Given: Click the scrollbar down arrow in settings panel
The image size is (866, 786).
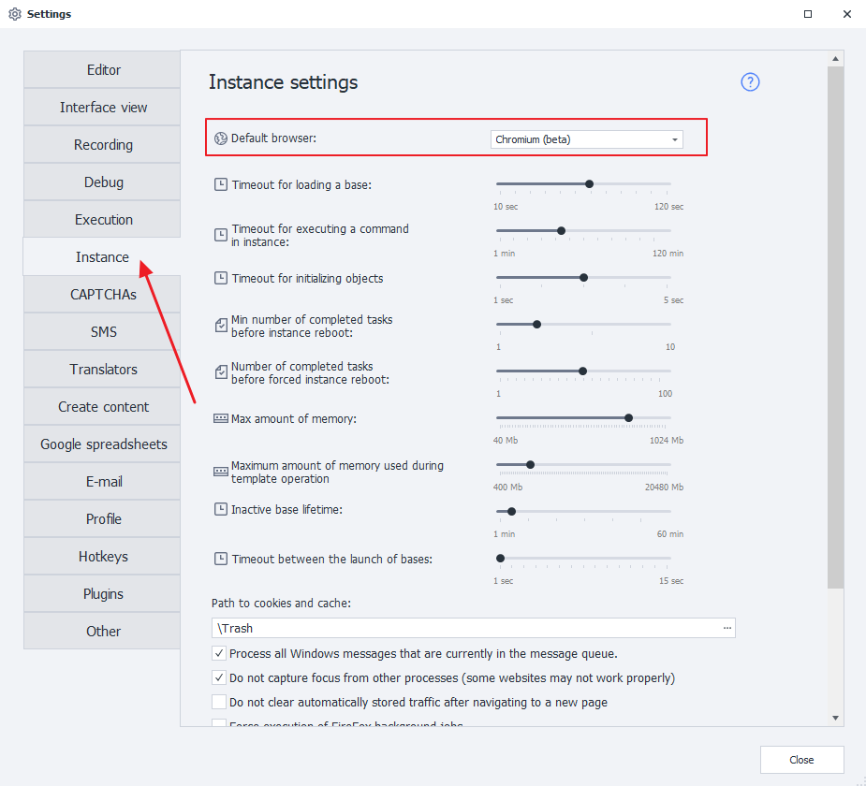Looking at the screenshot, I should [836, 717].
